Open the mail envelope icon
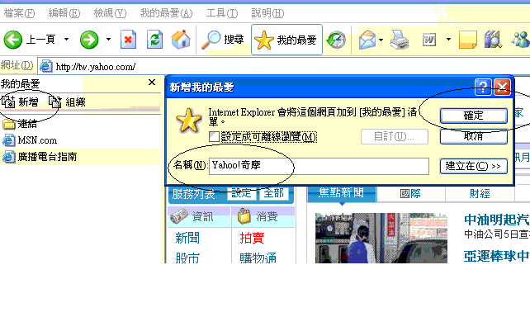The width and height of the screenshot is (530, 317). (367, 40)
